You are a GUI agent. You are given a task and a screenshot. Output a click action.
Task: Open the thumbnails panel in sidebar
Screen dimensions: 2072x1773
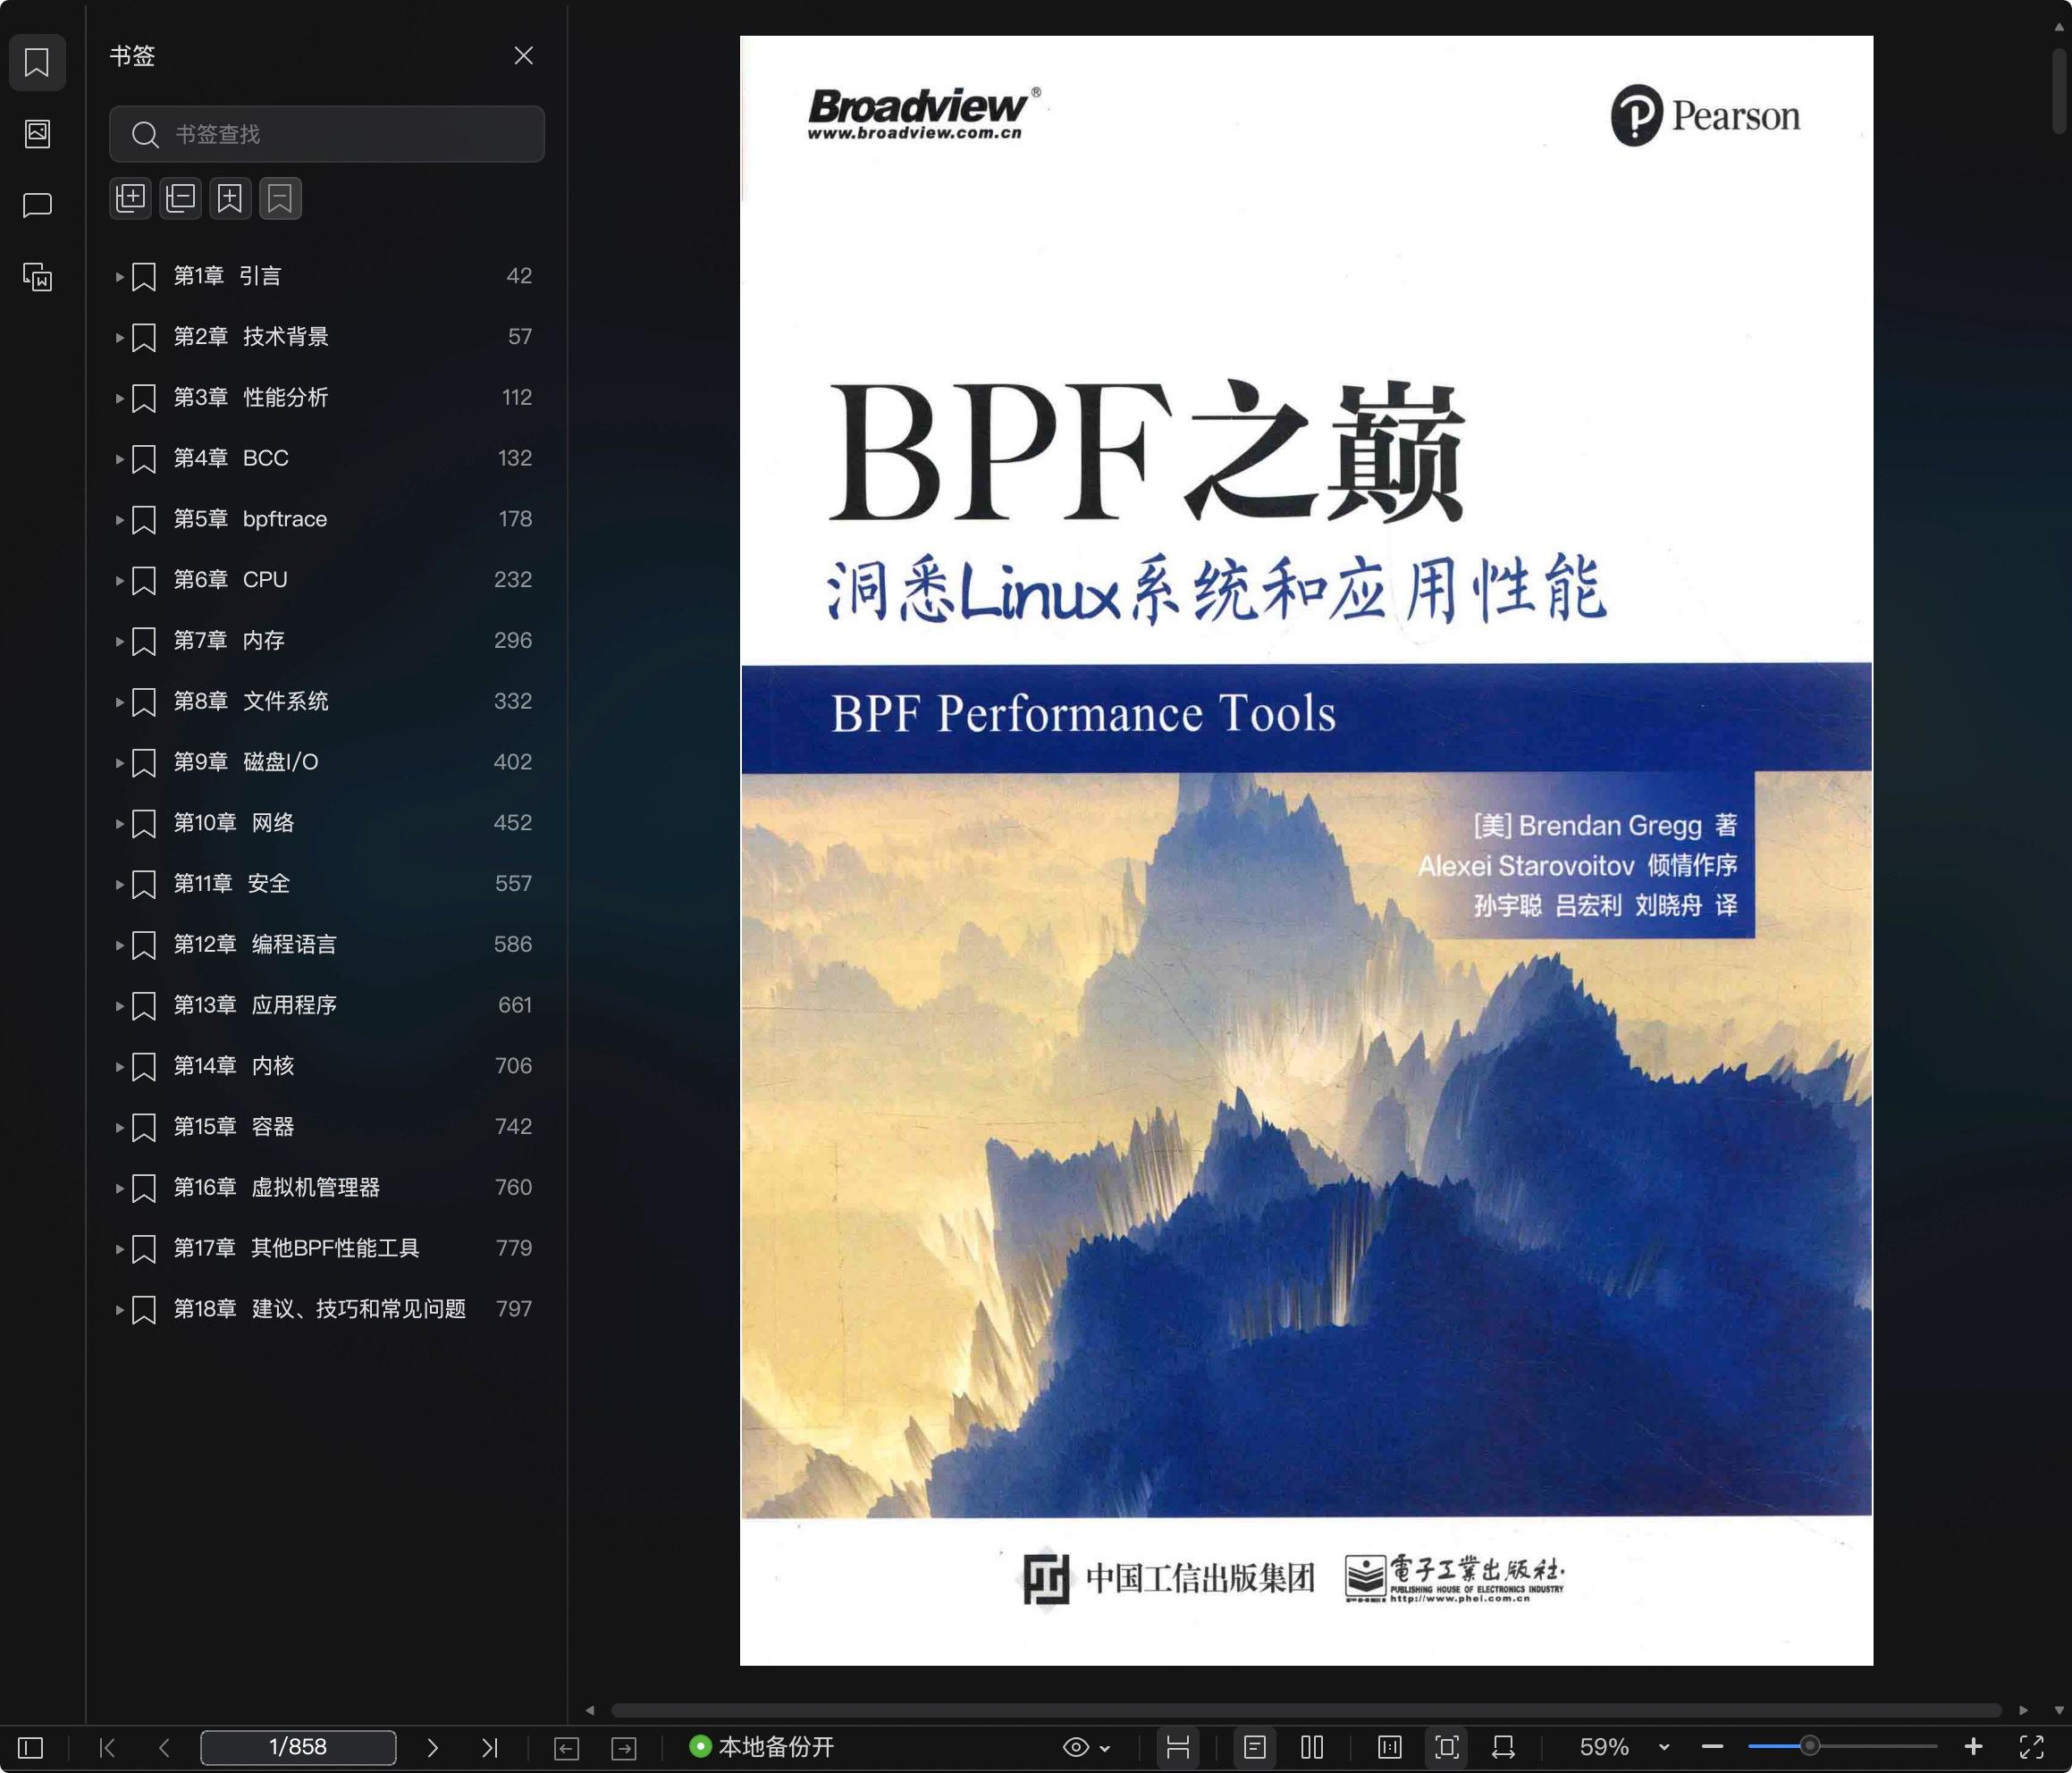(x=37, y=133)
